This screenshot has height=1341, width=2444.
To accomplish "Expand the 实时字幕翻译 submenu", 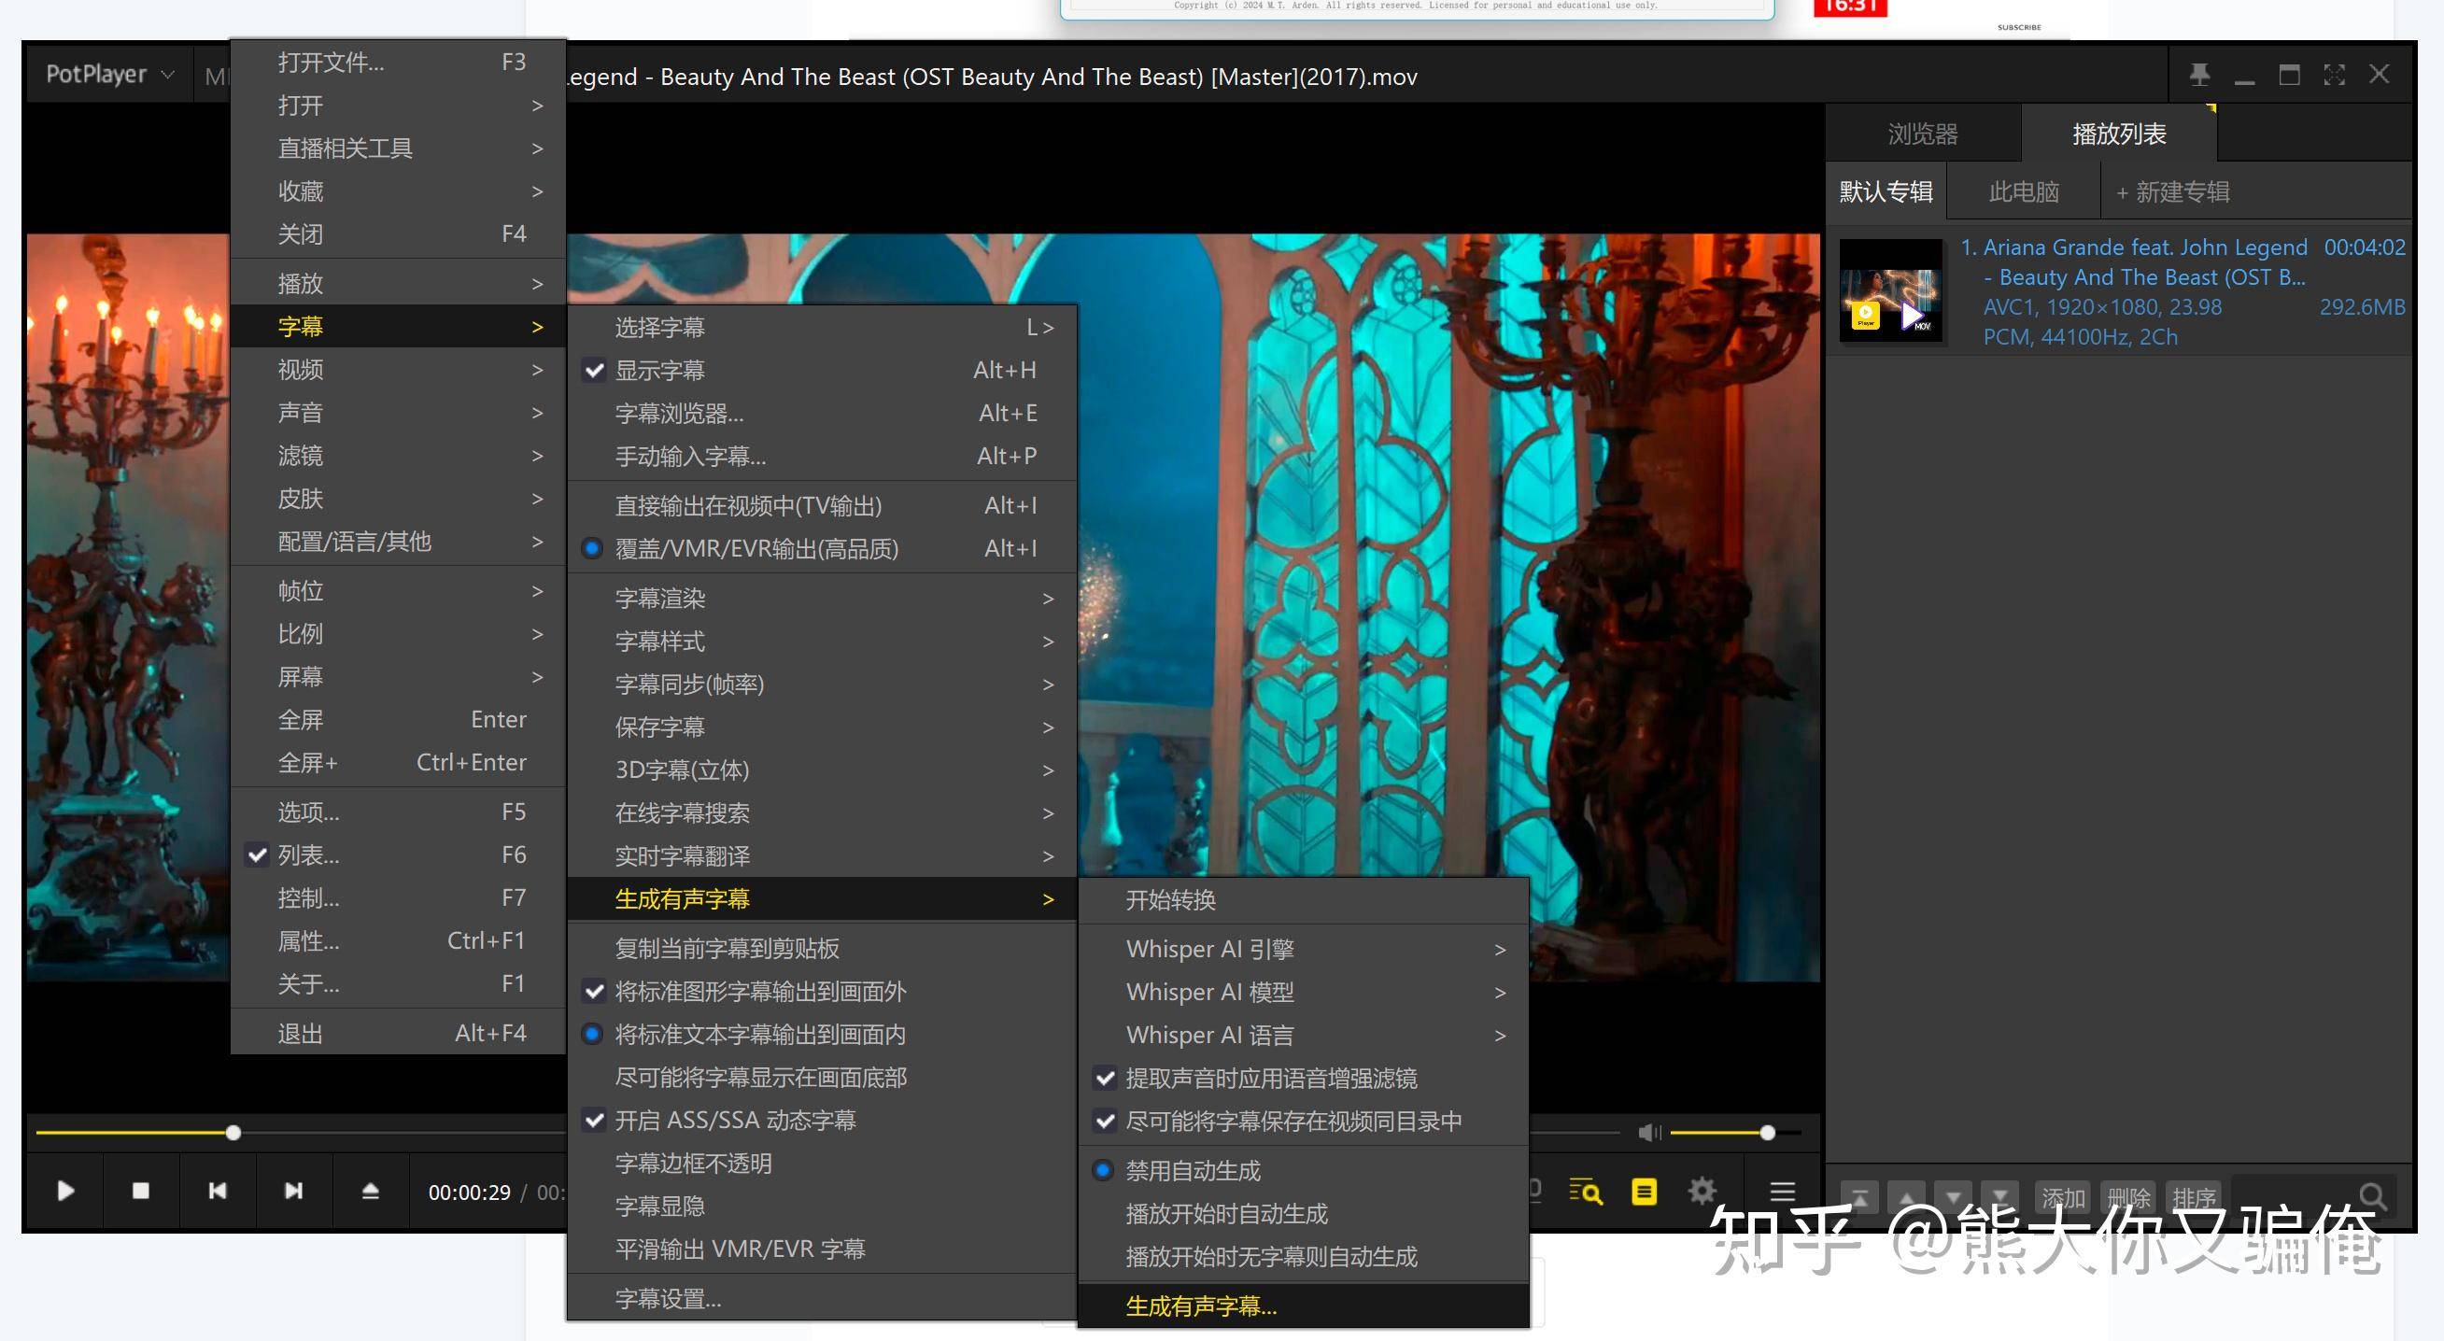I will (822, 855).
